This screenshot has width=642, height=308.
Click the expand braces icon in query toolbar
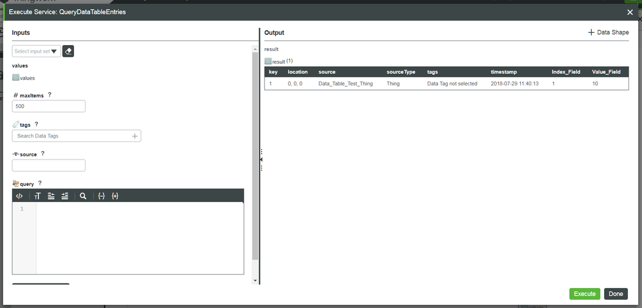pyautogui.click(x=115, y=196)
